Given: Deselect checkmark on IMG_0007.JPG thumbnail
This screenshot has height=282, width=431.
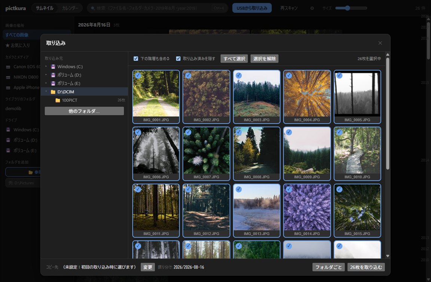Looking at the screenshot, I should coord(188,132).
